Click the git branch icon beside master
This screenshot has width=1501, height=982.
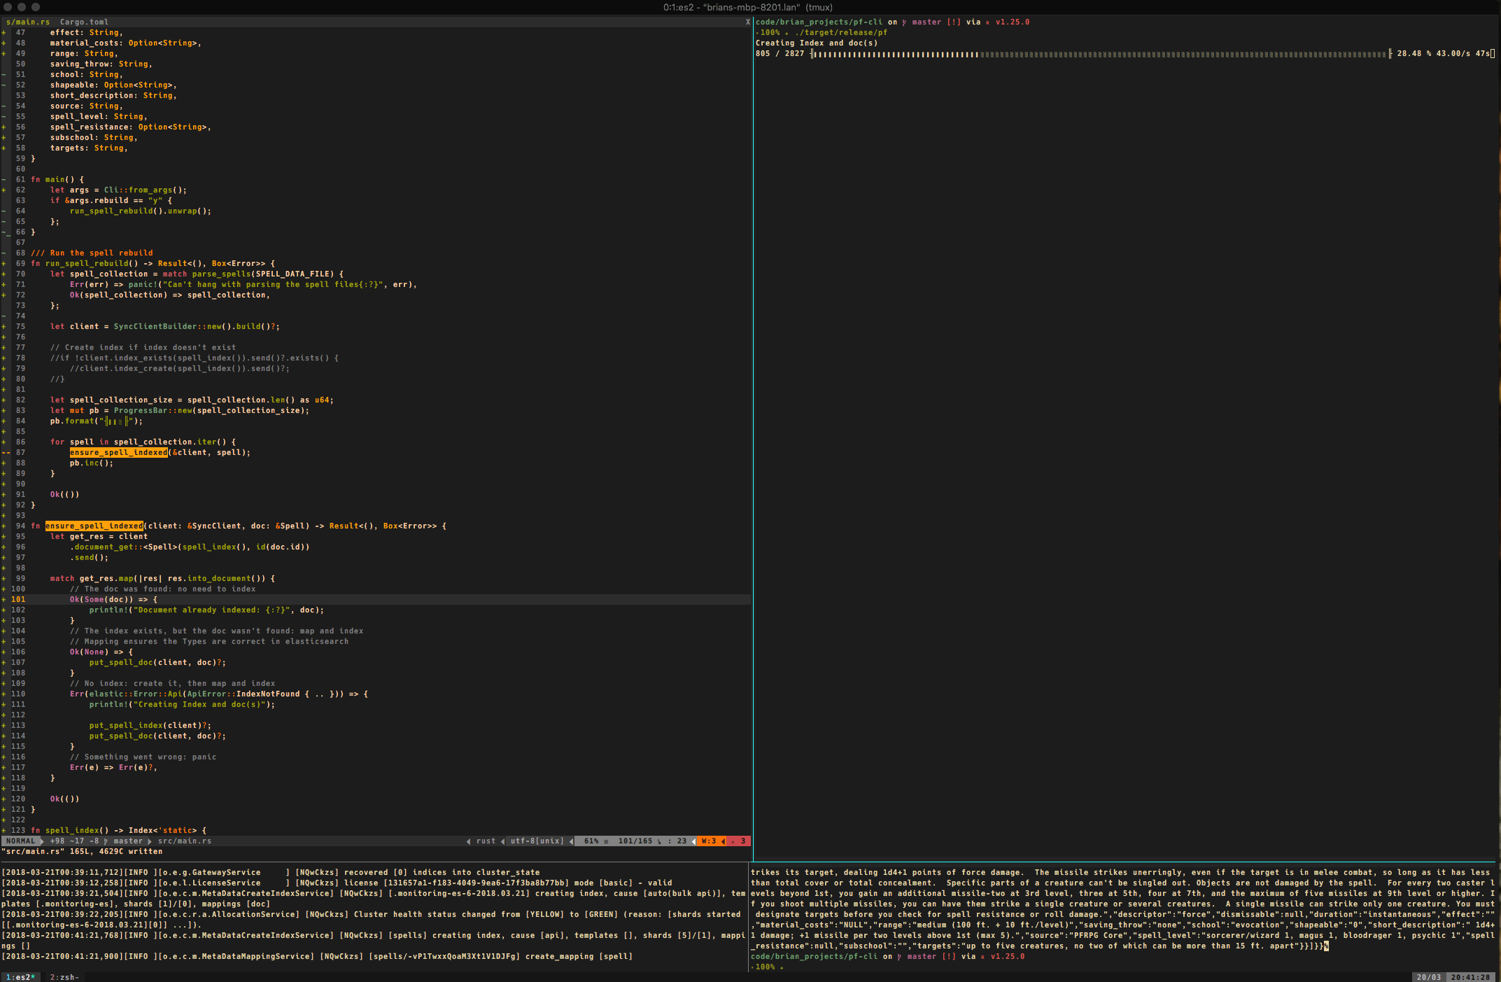106,841
